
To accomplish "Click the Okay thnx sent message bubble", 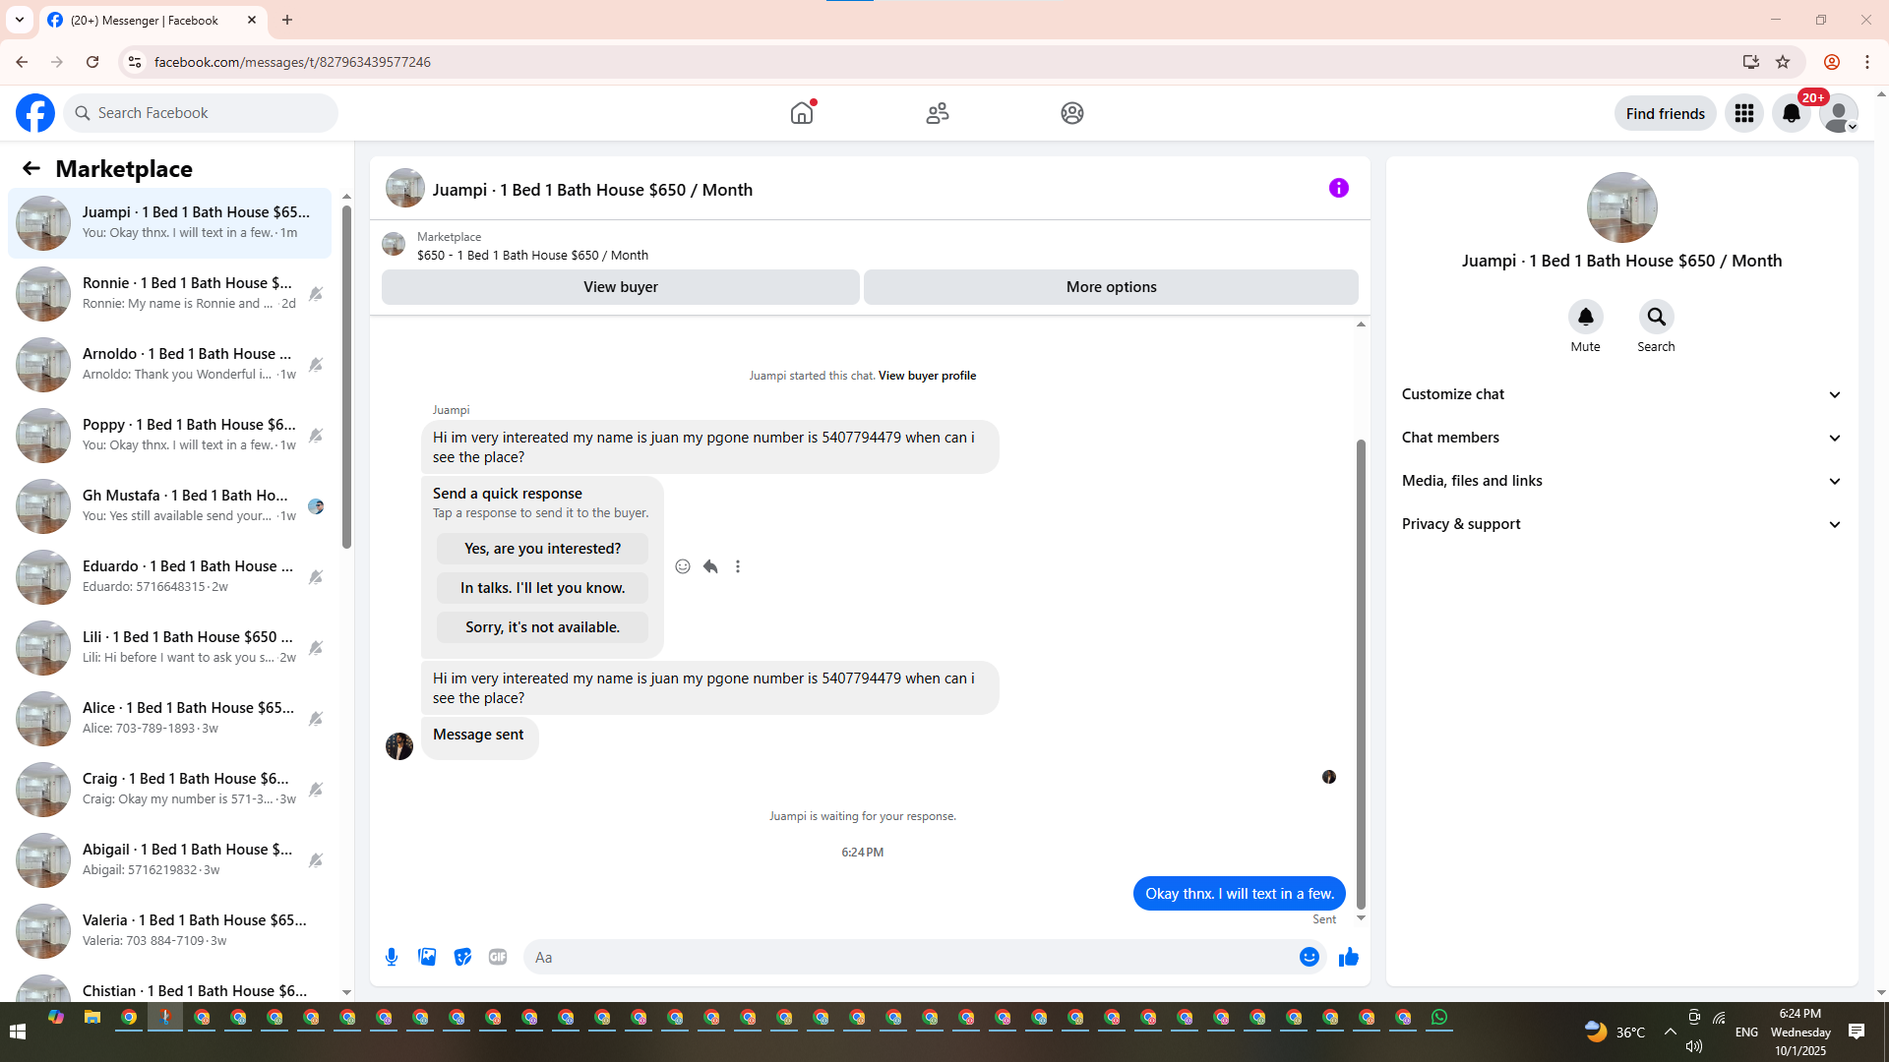I will coord(1240,894).
